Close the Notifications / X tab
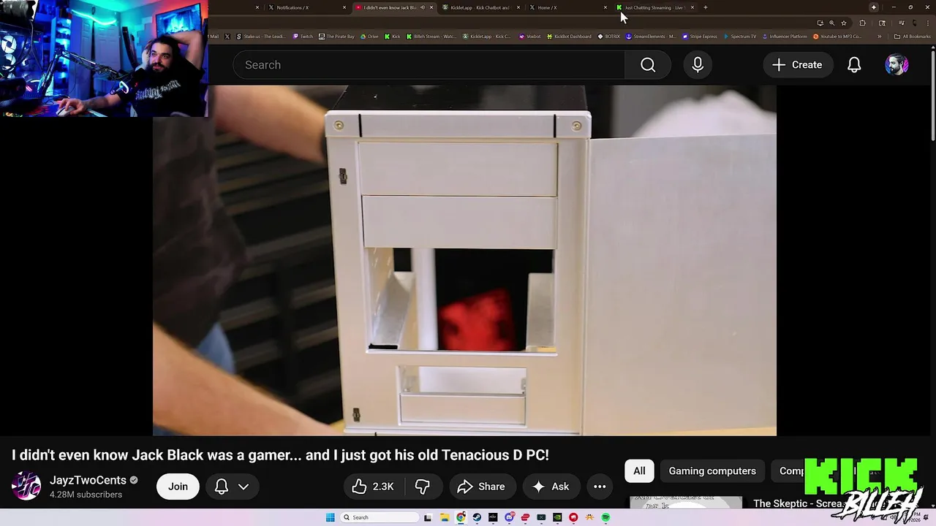936x526 pixels. tap(344, 7)
